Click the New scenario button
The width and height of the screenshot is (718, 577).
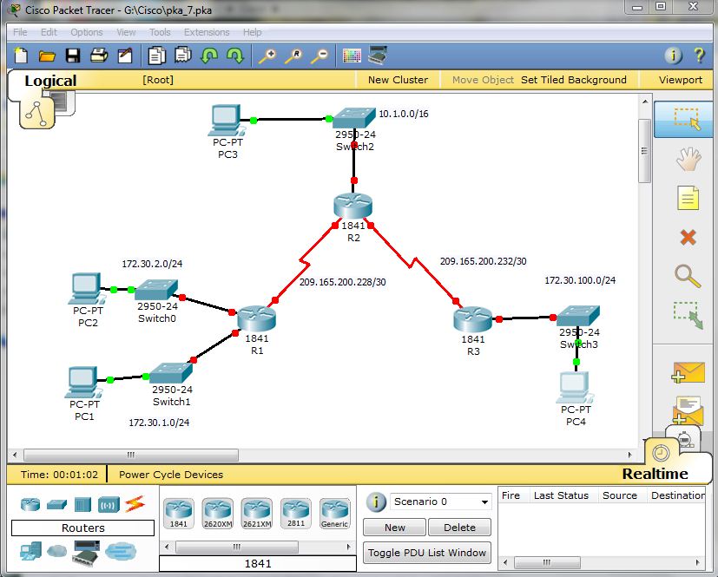pos(395,528)
